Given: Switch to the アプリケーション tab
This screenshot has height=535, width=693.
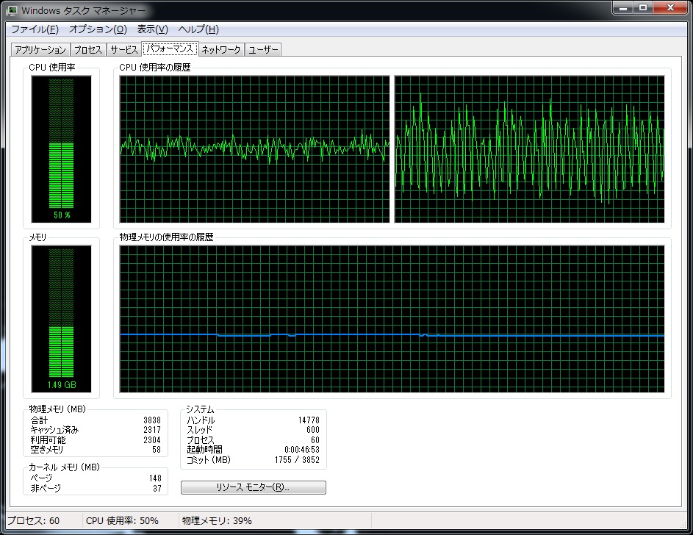Looking at the screenshot, I should coord(40,49).
